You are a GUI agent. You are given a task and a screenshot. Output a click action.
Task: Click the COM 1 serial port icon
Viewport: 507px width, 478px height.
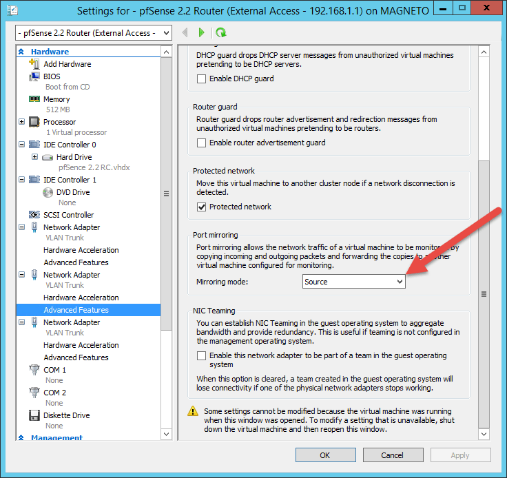[34, 369]
